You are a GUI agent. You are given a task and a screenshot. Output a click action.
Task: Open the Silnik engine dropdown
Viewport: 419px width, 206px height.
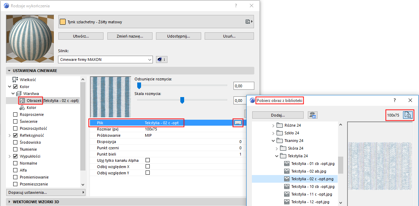click(105, 60)
